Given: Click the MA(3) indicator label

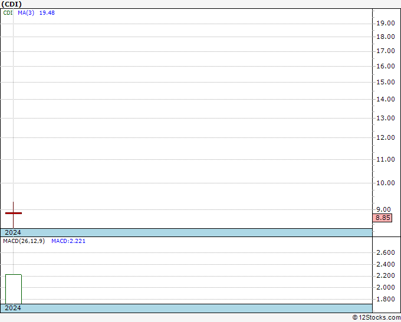Looking at the screenshot, I should tap(26, 13).
